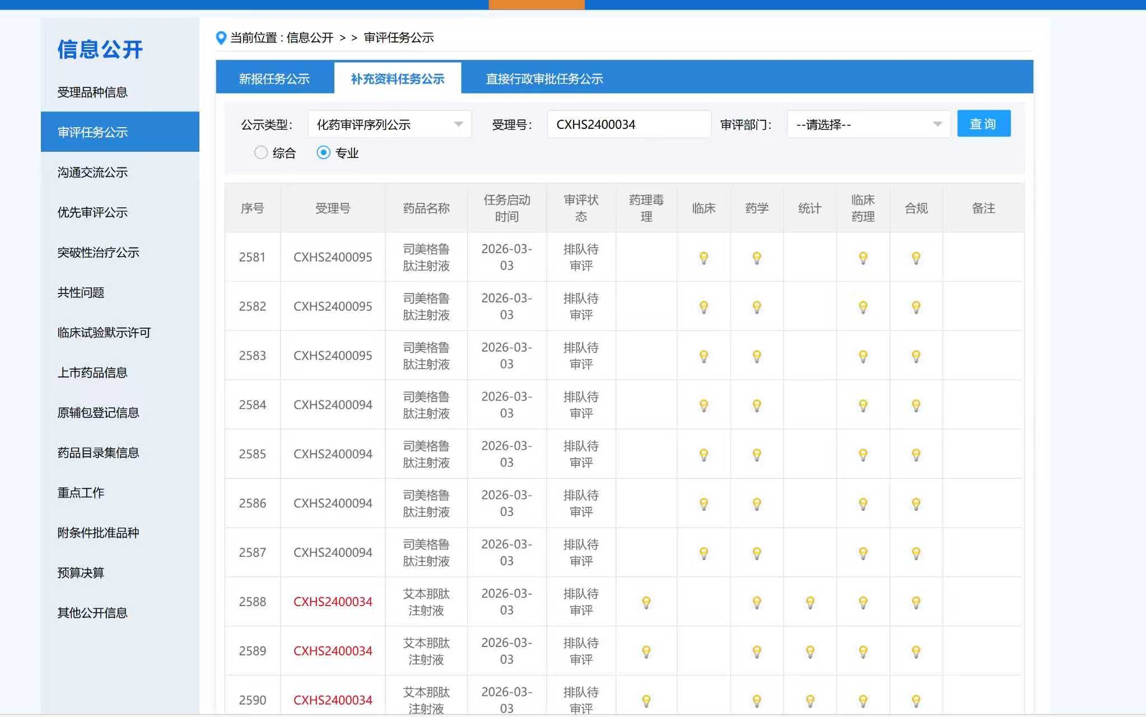This screenshot has height=717, width=1146.
Task: Click the 药学 lightbulb icon in row 2583
Action: [757, 356]
